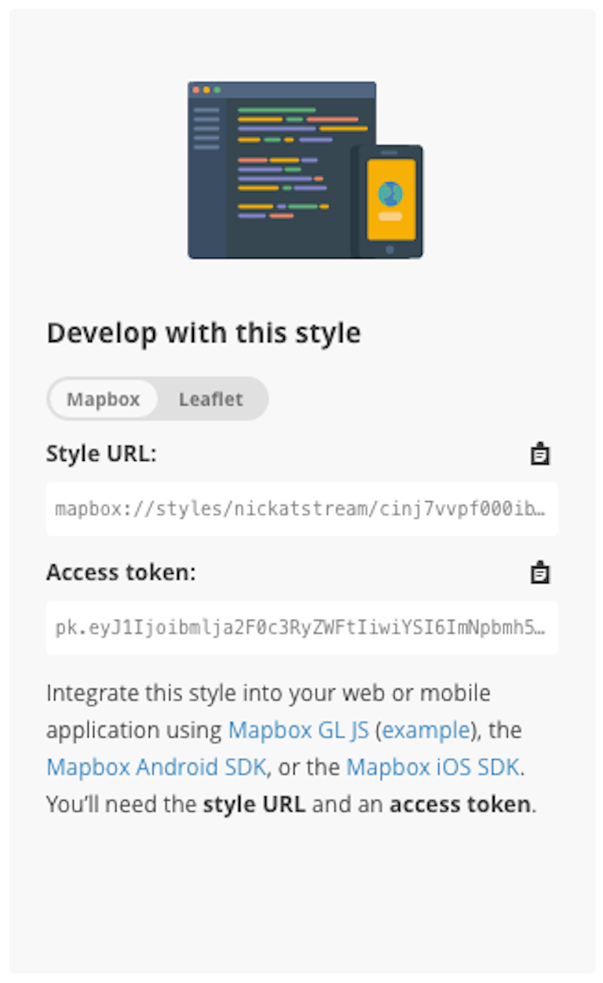Click the "Access token:" label
This screenshot has height=983, width=603.
pos(121,572)
